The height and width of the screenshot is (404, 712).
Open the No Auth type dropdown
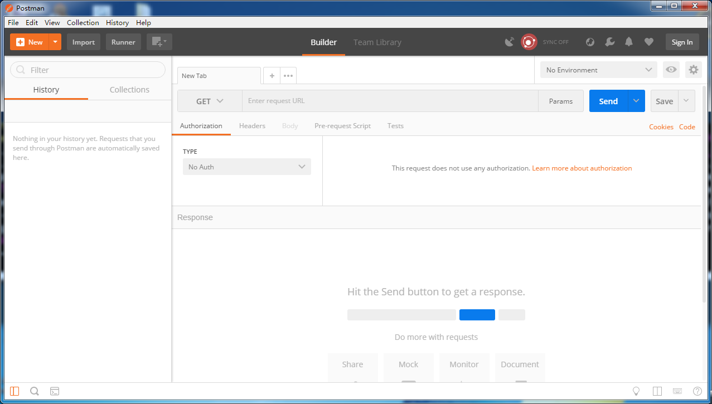coord(246,167)
